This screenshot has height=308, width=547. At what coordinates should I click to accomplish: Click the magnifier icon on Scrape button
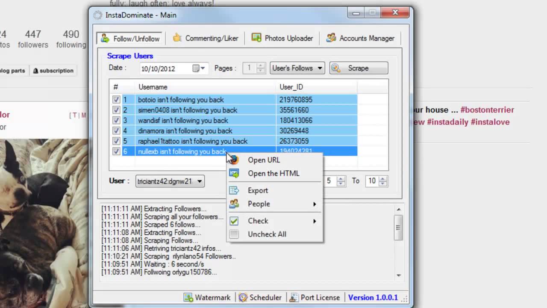[336, 68]
